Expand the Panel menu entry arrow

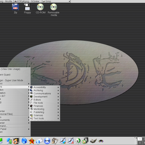29,129
